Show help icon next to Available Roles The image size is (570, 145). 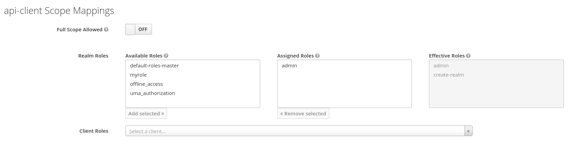(166, 56)
